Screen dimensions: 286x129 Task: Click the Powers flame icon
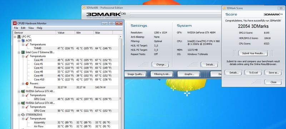pos(27,84)
